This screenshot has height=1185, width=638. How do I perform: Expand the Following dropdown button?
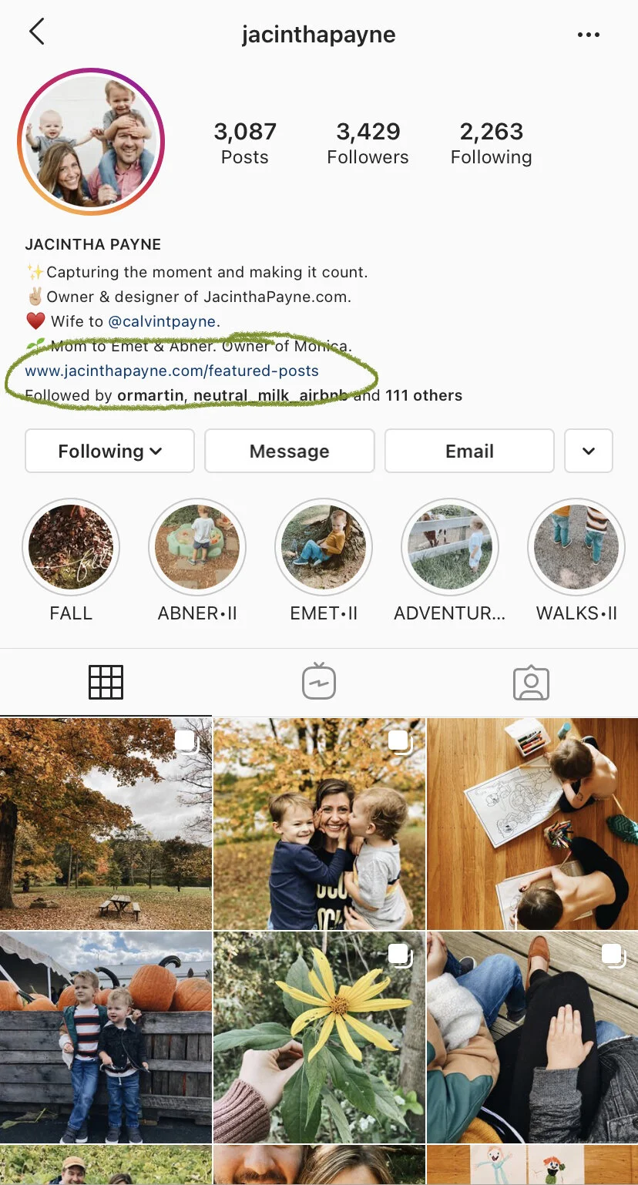(109, 451)
